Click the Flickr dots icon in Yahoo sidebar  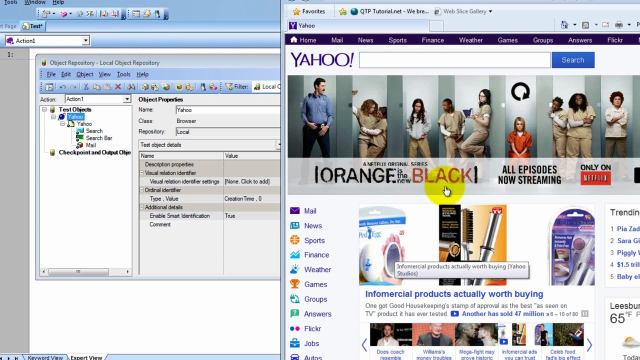295,329
